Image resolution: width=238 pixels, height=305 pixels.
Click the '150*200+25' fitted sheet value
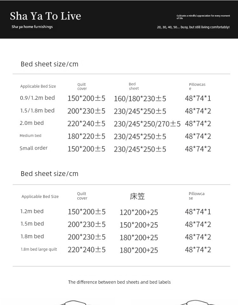coord(139,225)
